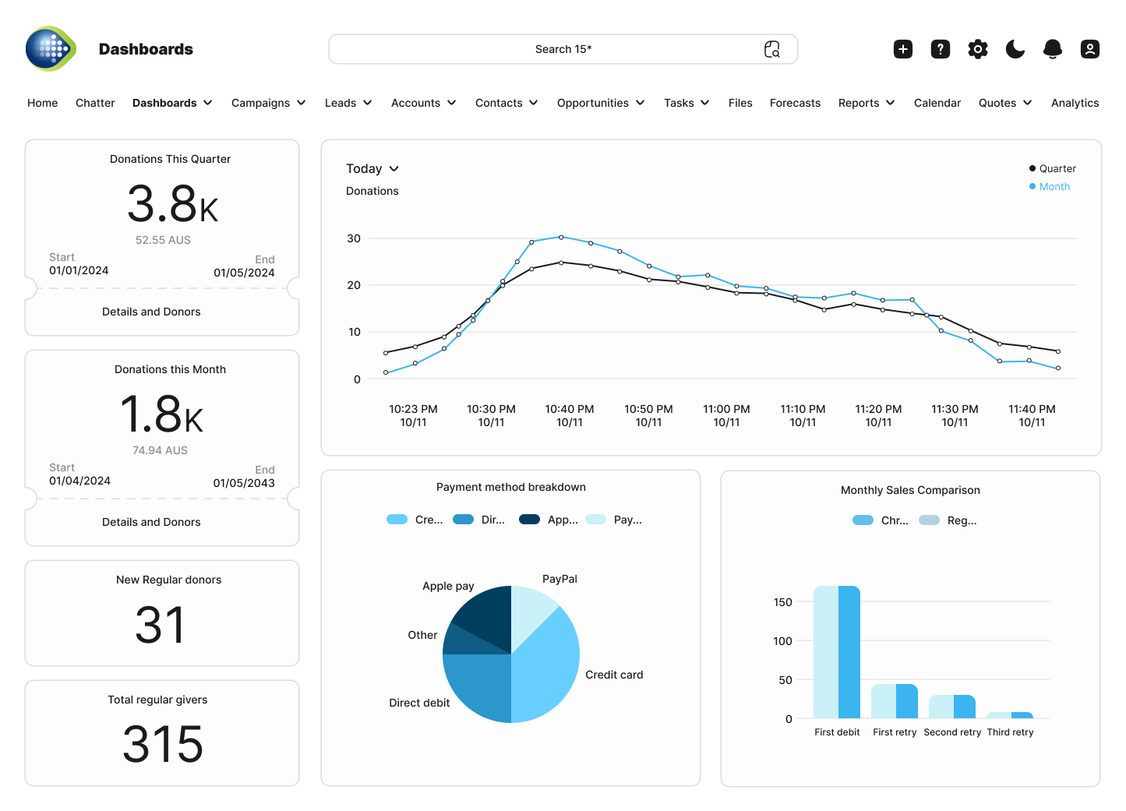This screenshot has width=1126, height=811.
Task: Open notifications bell icon
Action: pyautogui.click(x=1053, y=49)
